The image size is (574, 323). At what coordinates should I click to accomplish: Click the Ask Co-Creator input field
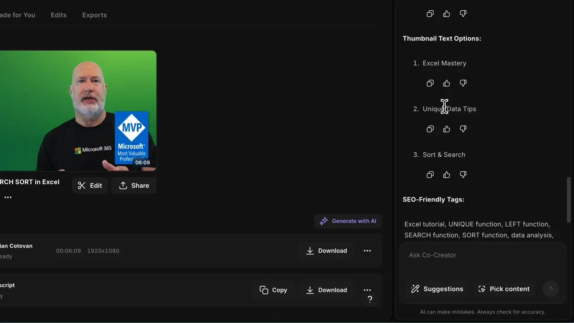pos(482,255)
